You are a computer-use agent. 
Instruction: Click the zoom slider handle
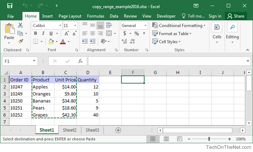[x=209, y=139]
